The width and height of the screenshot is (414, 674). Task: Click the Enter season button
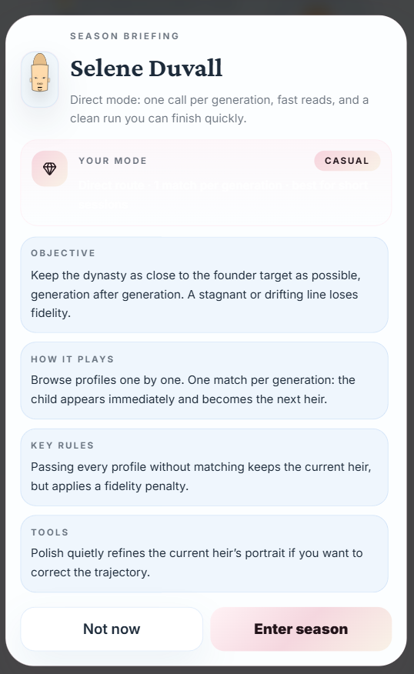click(301, 629)
